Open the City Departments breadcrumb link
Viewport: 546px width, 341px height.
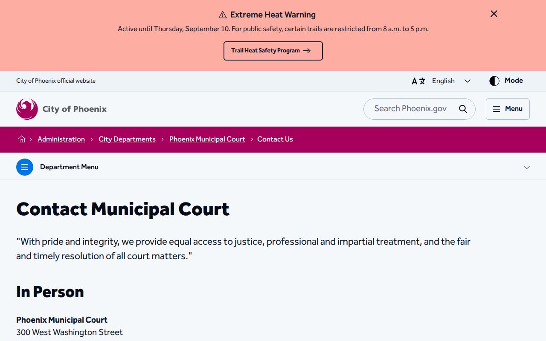(127, 139)
